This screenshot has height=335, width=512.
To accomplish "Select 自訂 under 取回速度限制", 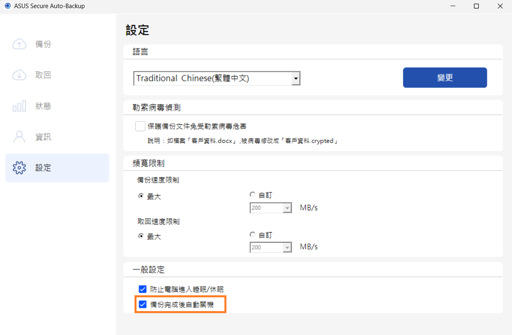I will point(253,235).
